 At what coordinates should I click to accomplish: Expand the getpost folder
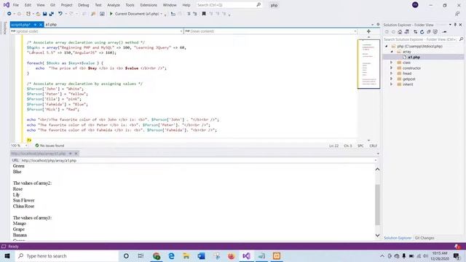[392, 79]
